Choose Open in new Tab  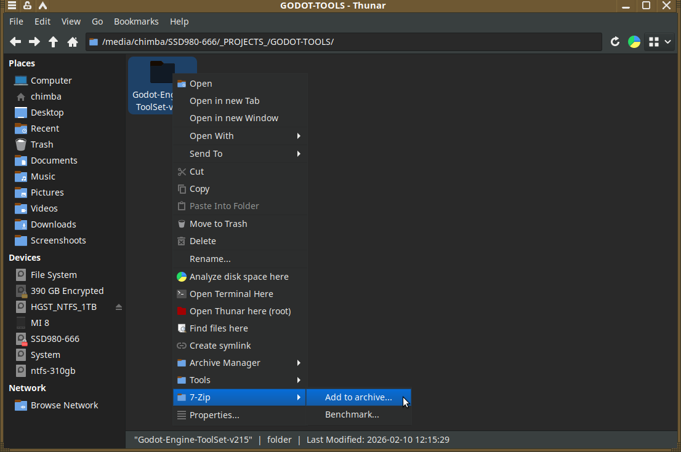(240, 101)
